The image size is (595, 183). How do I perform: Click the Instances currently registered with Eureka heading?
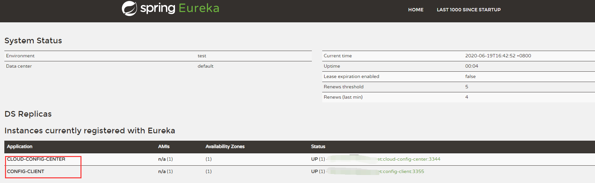click(x=90, y=131)
